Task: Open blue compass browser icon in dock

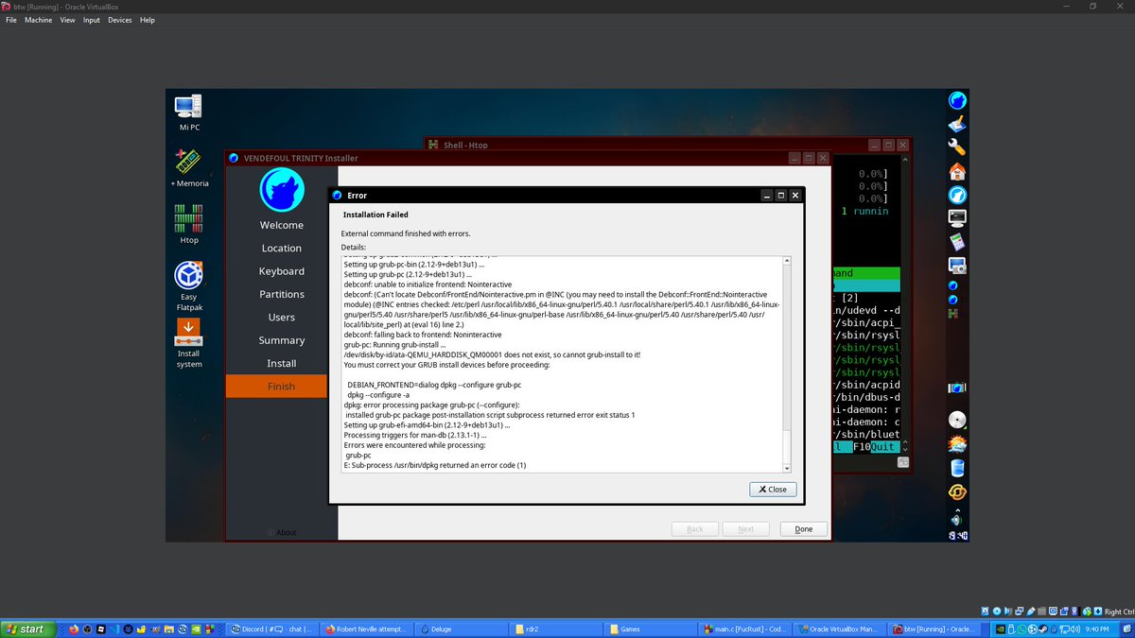Action: pyautogui.click(x=957, y=195)
